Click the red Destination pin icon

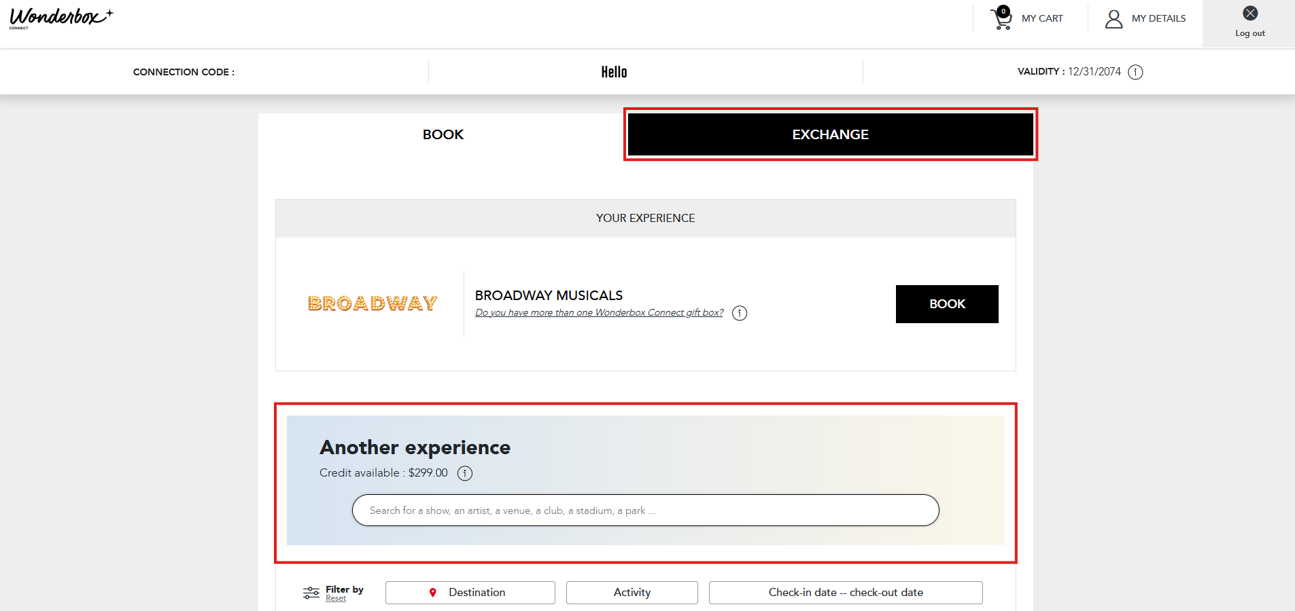(x=433, y=593)
